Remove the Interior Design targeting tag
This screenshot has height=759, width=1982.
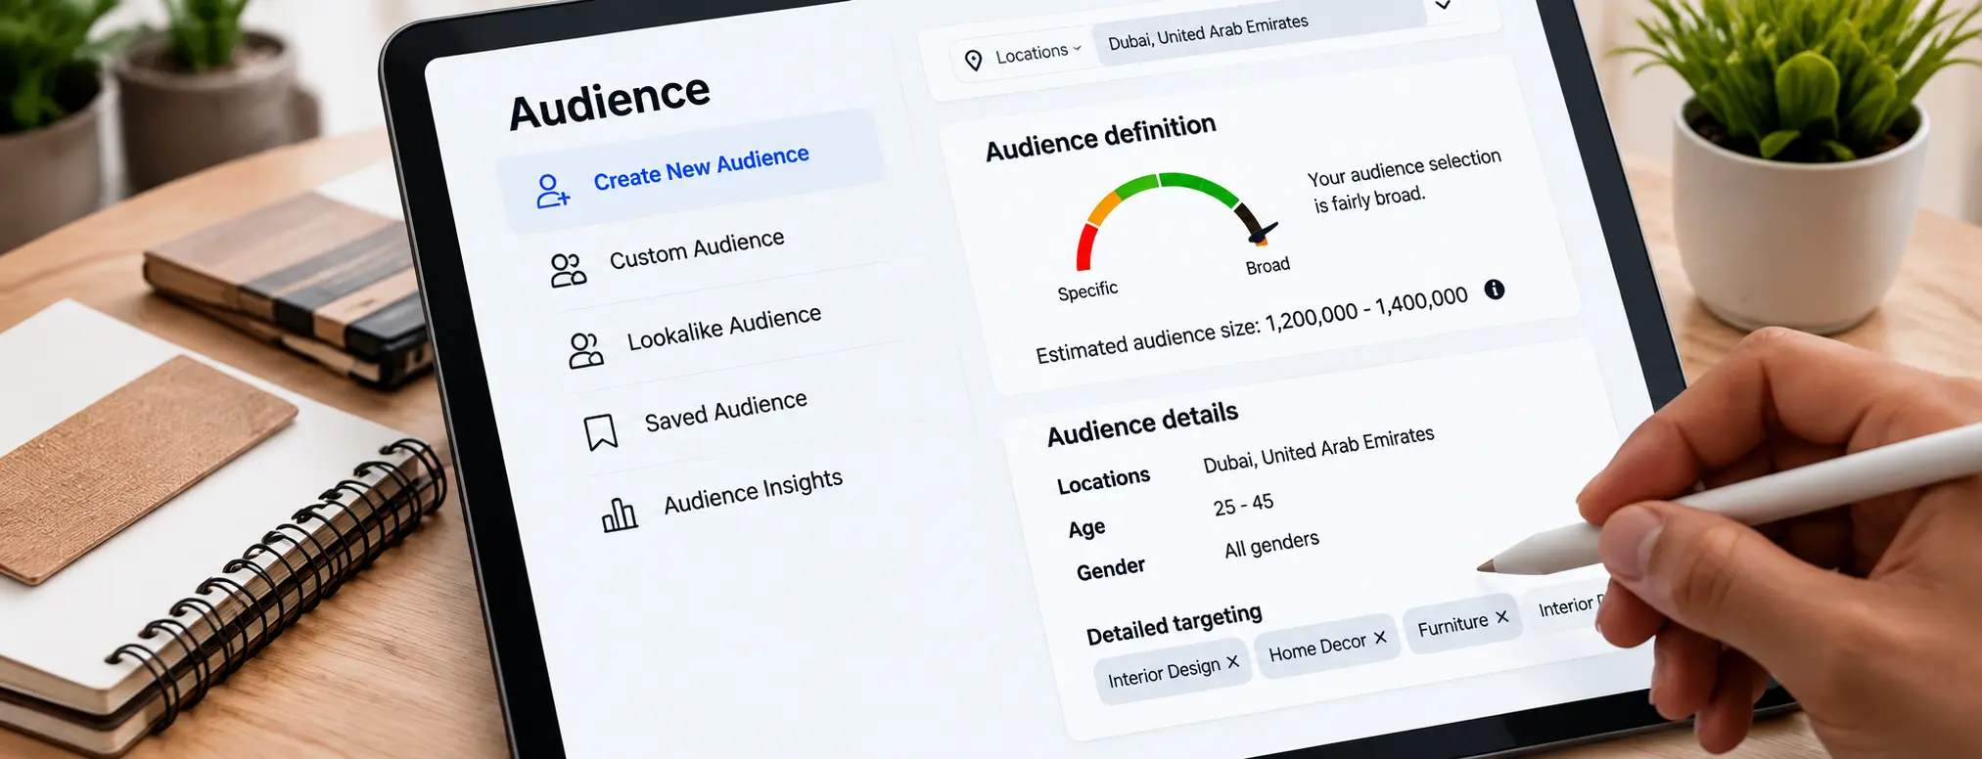coord(1233,662)
